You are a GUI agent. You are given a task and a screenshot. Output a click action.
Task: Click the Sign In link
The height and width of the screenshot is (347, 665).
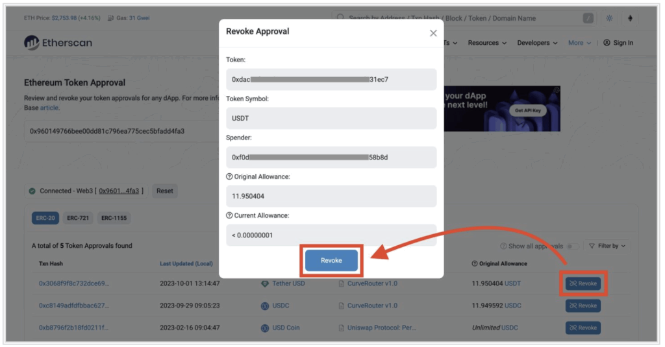(623, 43)
